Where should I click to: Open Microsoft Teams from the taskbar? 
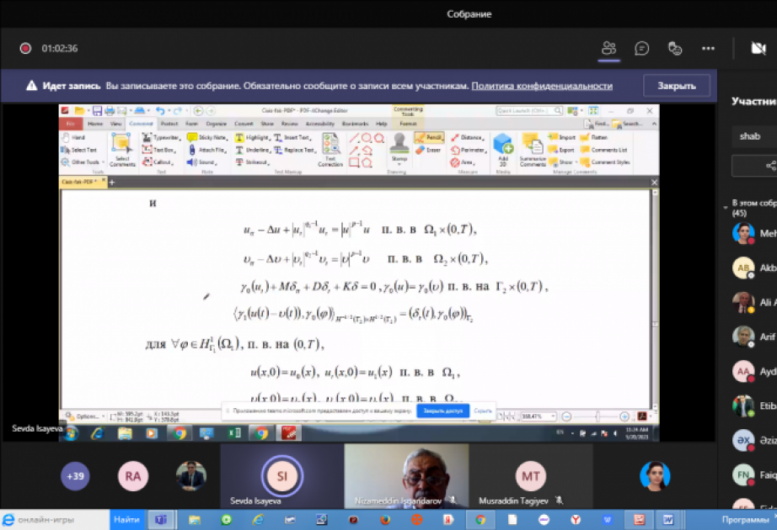161,520
